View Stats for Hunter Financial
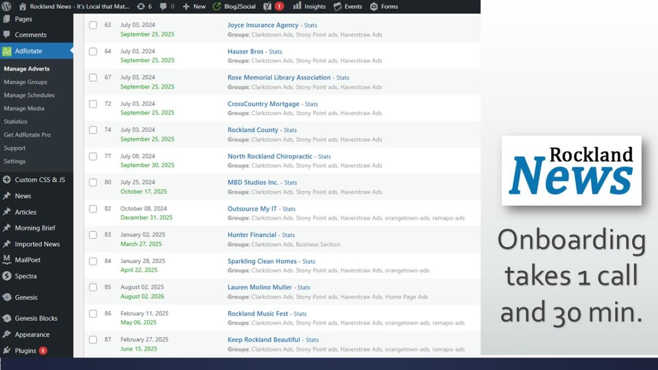Viewport: 658px width, 370px height. [x=288, y=235]
